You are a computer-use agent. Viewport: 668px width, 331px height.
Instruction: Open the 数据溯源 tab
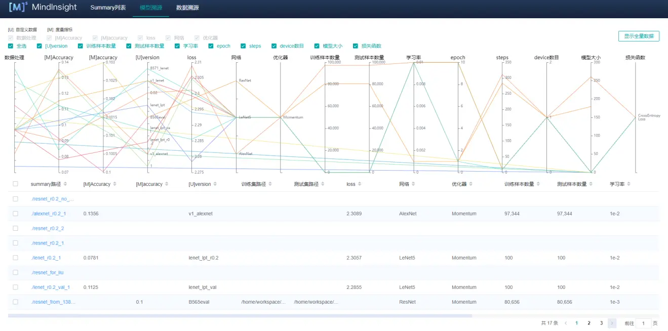(x=187, y=8)
